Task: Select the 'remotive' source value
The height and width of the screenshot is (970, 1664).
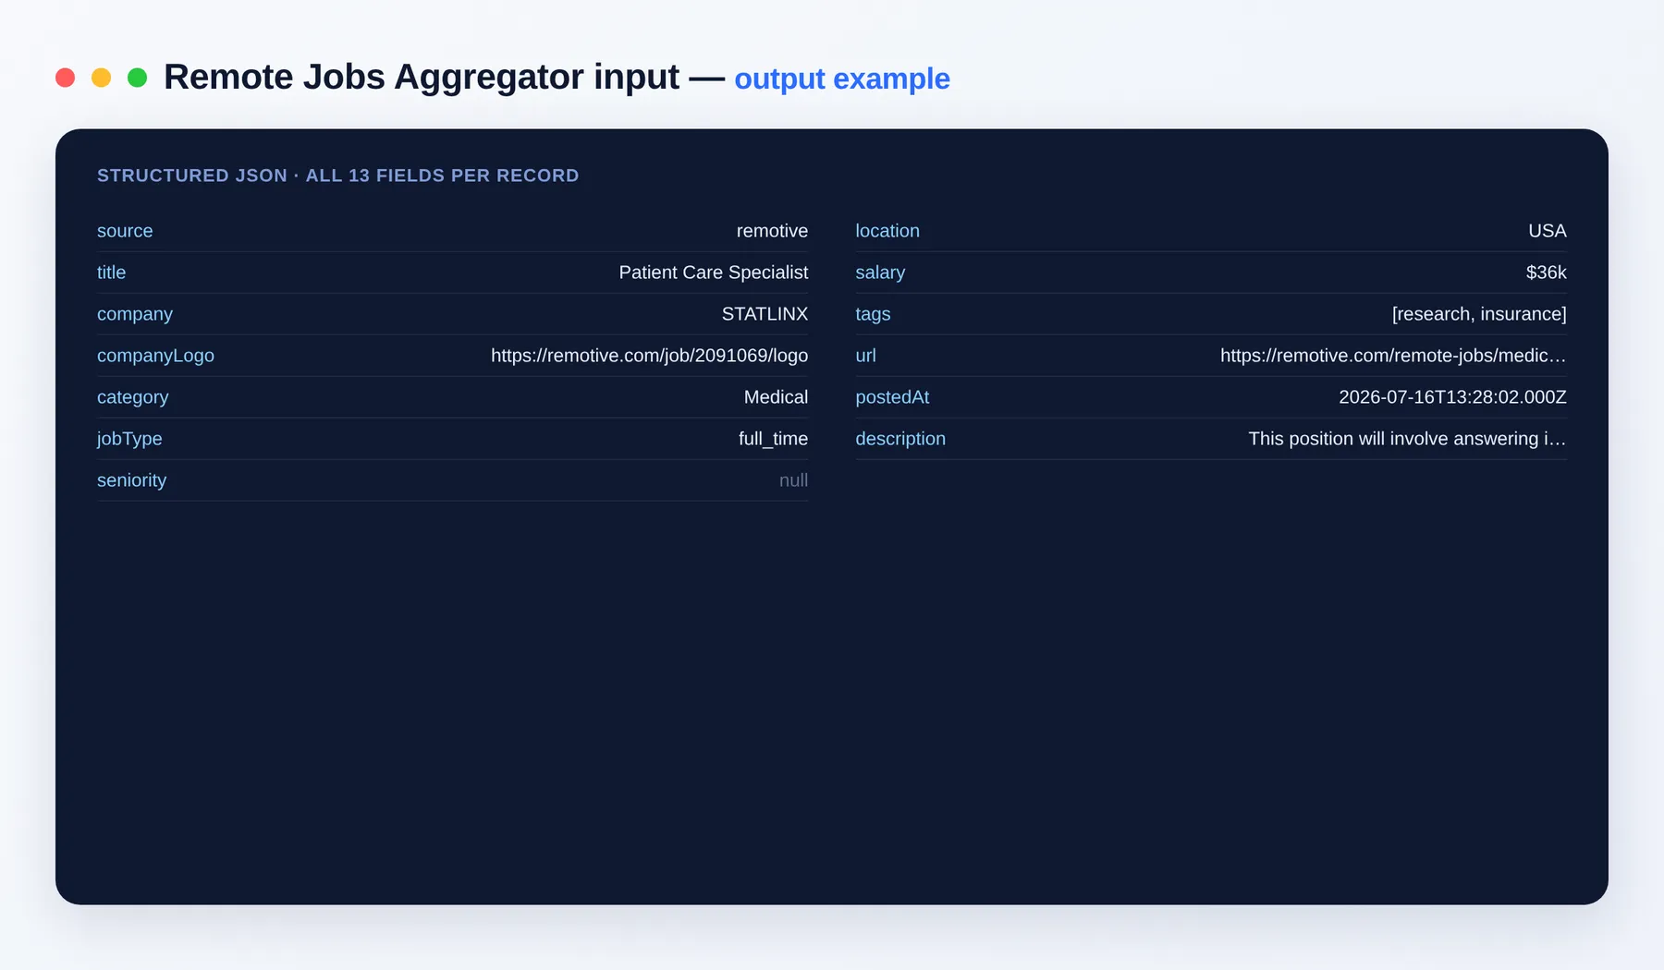Action: pos(772,231)
